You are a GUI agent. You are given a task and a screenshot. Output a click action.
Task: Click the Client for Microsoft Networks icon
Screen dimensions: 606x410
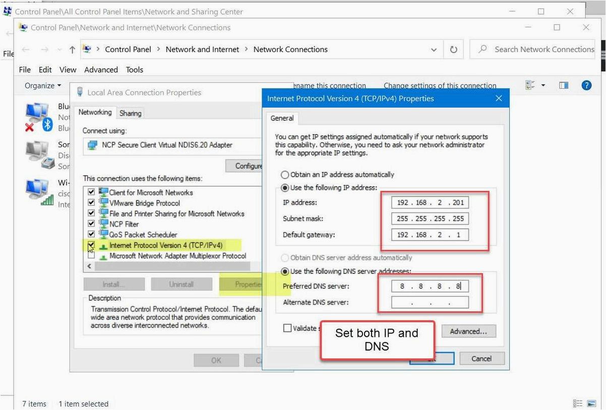[103, 192]
